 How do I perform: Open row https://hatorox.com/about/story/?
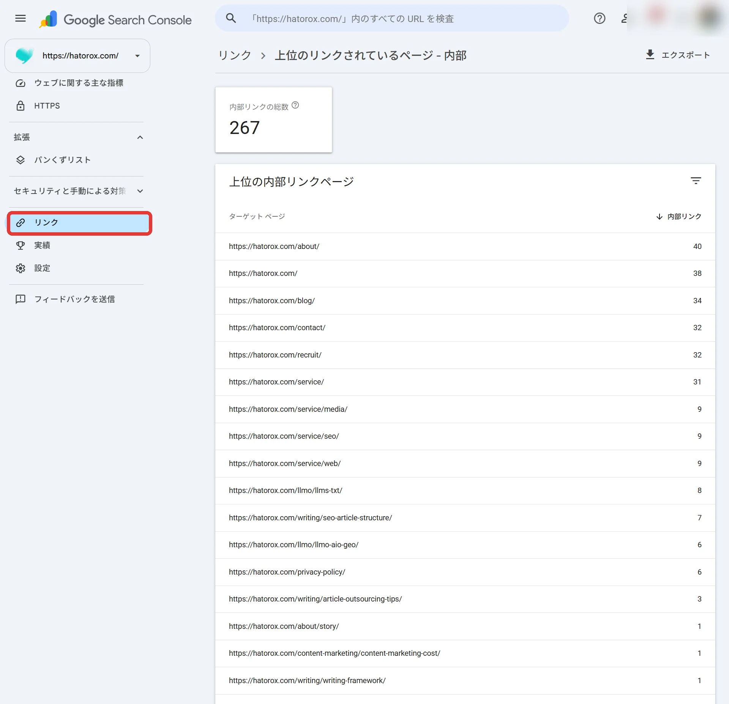point(465,626)
